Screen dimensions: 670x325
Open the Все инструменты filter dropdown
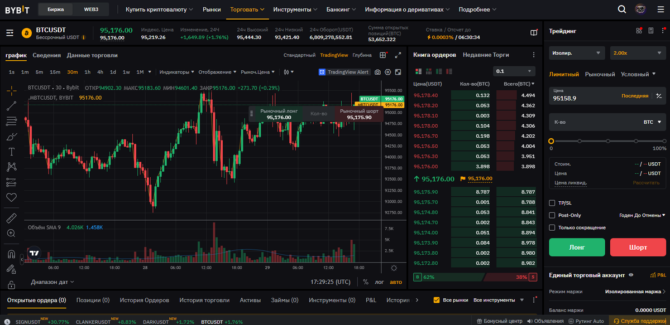click(x=499, y=300)
